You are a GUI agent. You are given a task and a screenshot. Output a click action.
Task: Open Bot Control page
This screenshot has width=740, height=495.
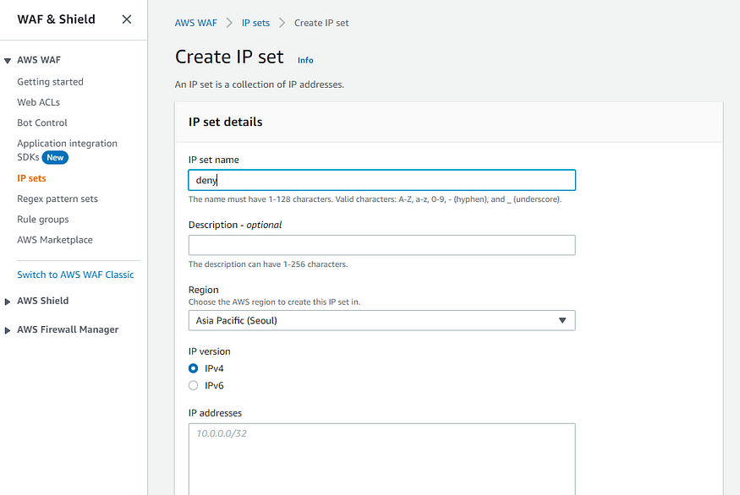click(42, 122)
